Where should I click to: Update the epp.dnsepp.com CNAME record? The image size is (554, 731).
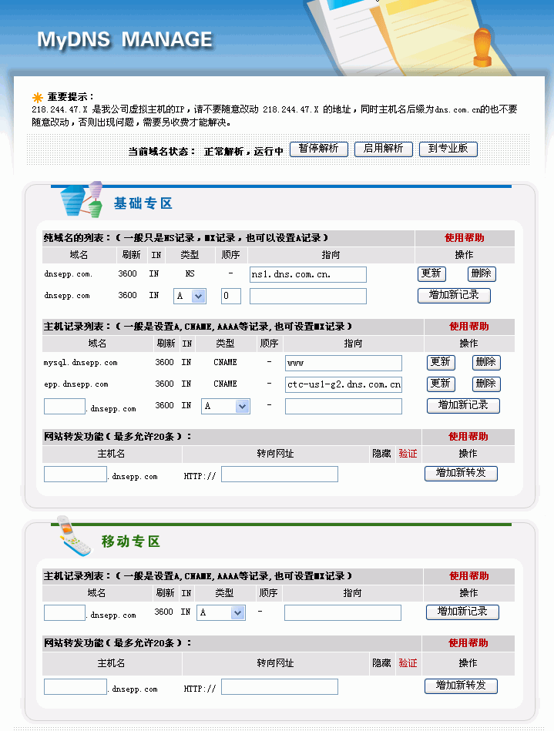point(442,384)
